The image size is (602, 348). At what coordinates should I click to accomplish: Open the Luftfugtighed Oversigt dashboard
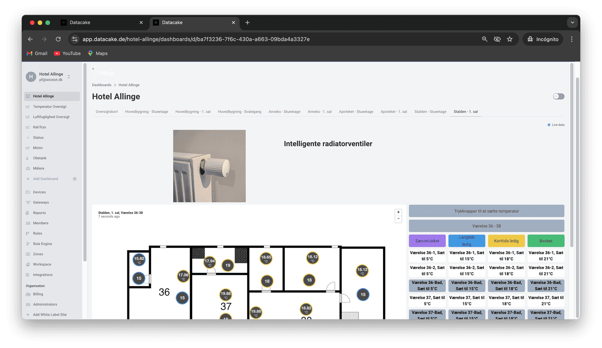click(51, 117)
